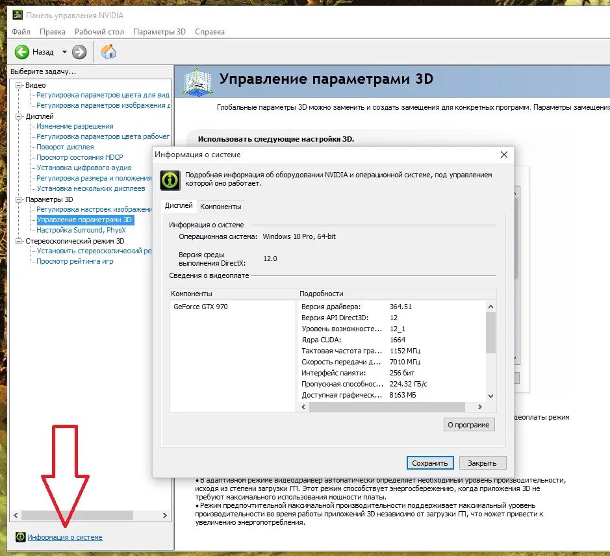Image resolution: width=610 pixels, height=556 pixels.
Task: Click the Пропускная способность row value 224.32 ГБ/с
Action: tap(409, 384)
